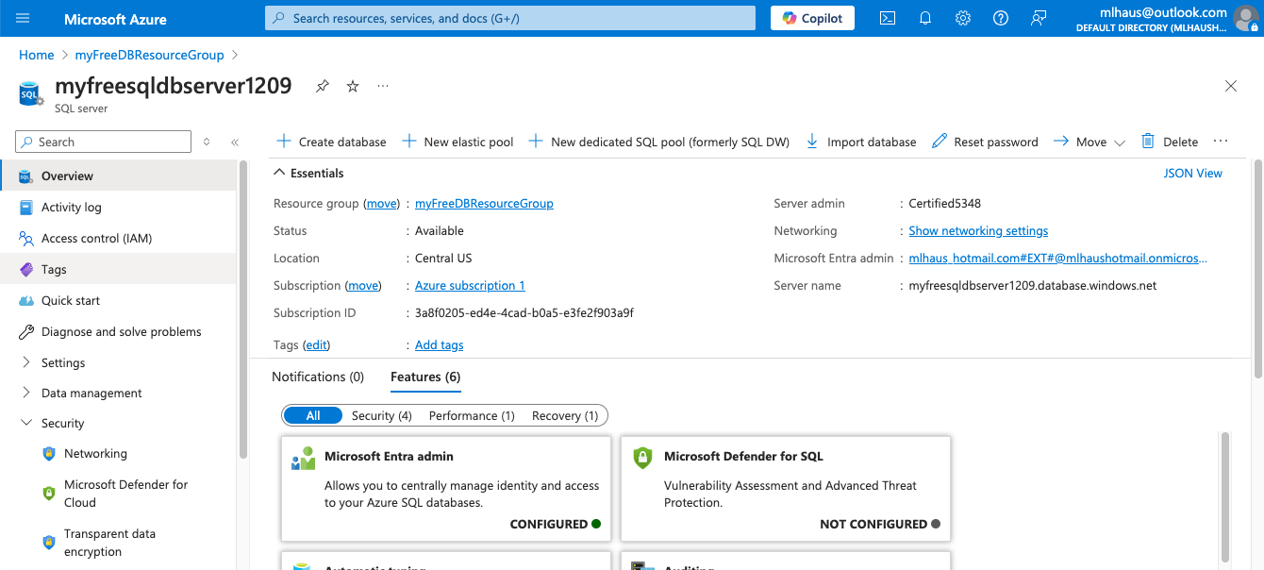The image size is (1264, 570).
Task: Click move link beside Resource group
Action: coord(382,203)
